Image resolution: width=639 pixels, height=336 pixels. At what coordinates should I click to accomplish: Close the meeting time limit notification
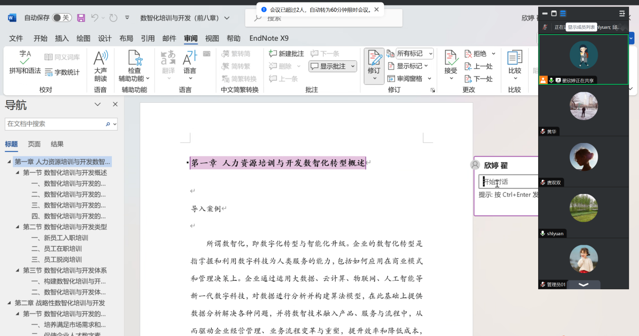pos(376,10)
